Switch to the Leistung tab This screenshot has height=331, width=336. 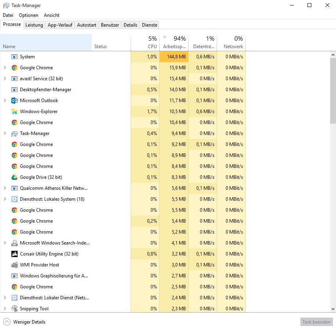[x=34, y=25]
